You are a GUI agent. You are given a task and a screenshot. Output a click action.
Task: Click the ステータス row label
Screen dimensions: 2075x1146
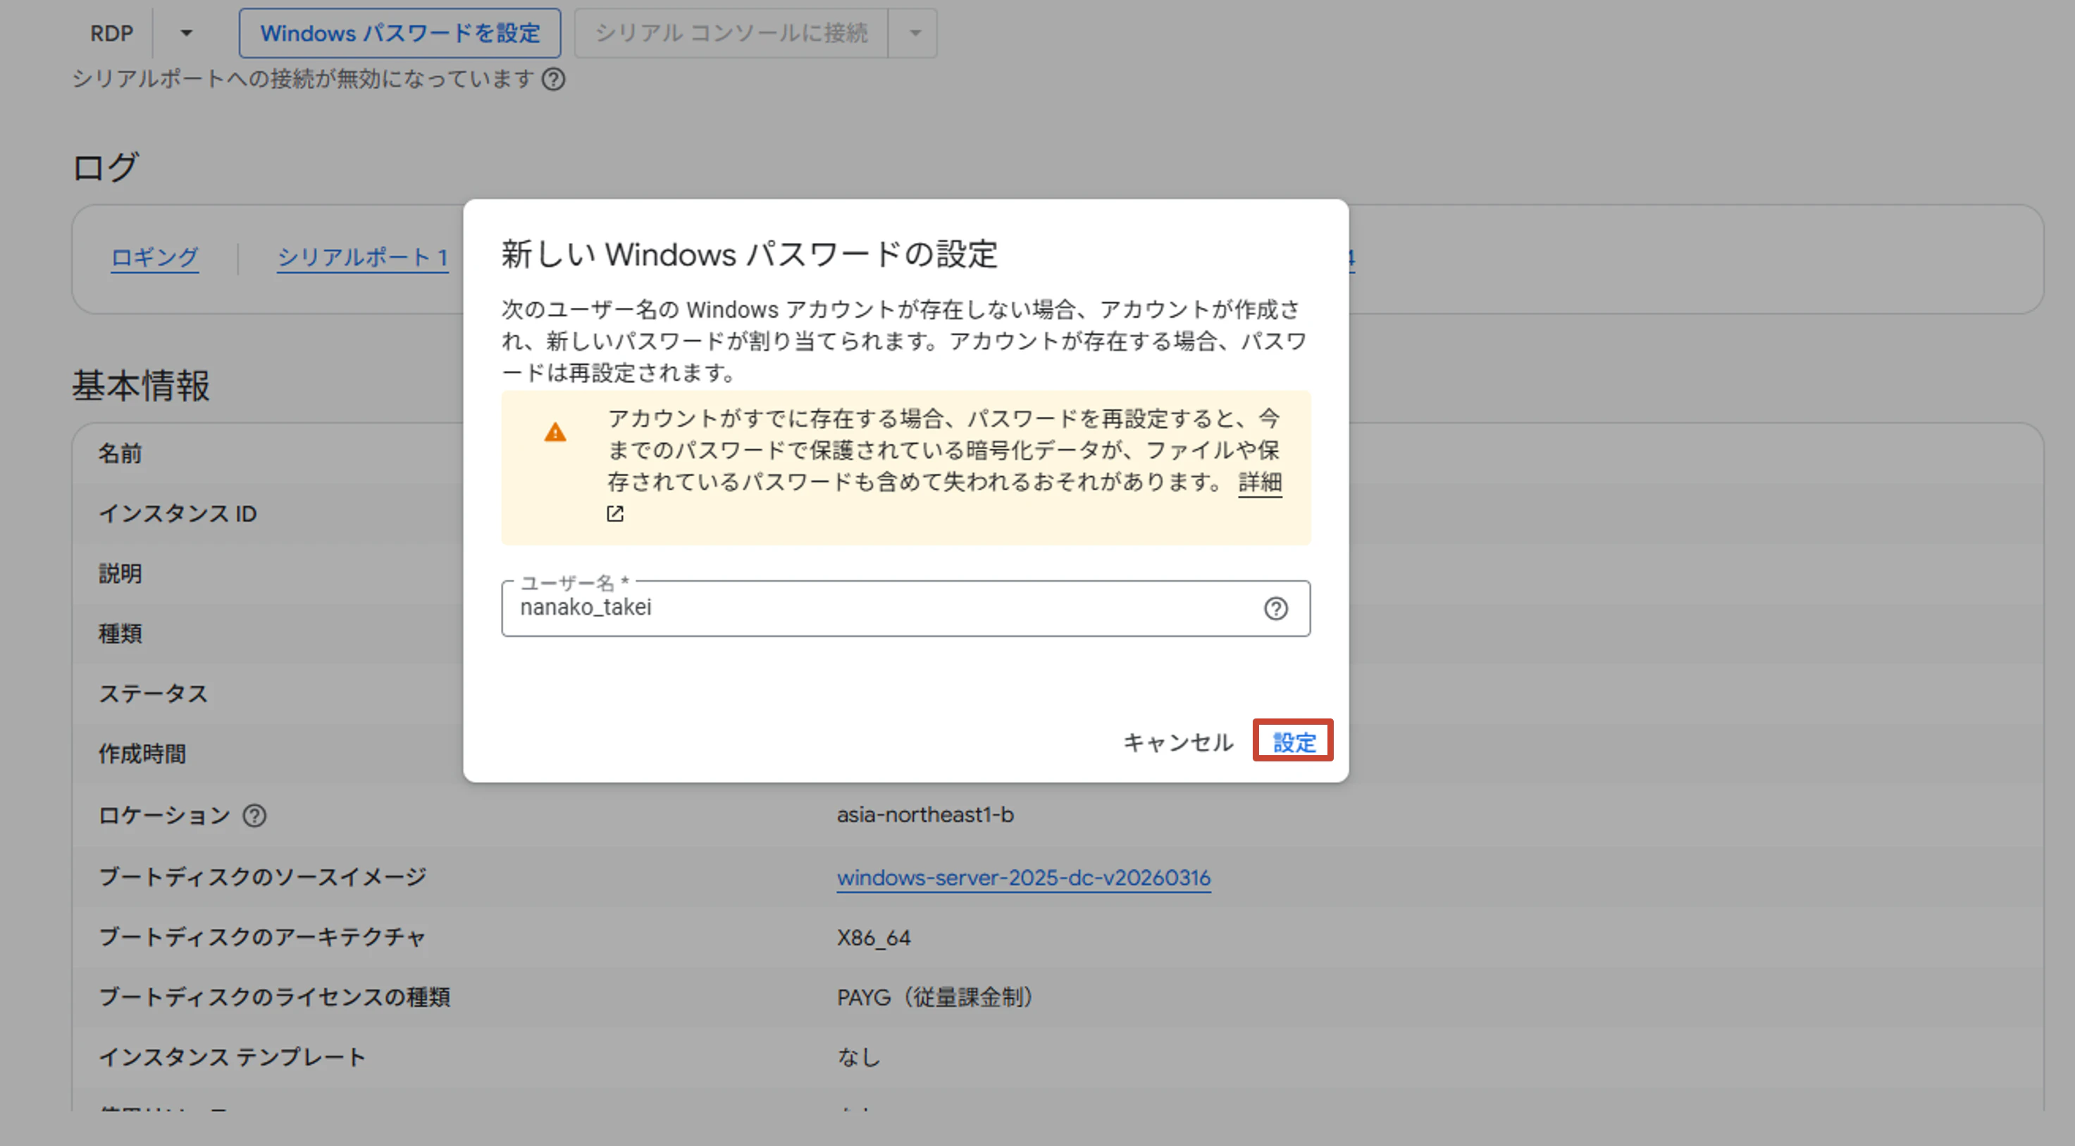click(153, 693)
